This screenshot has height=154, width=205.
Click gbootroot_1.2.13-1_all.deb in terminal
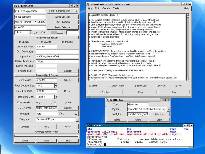pos(106,134)
